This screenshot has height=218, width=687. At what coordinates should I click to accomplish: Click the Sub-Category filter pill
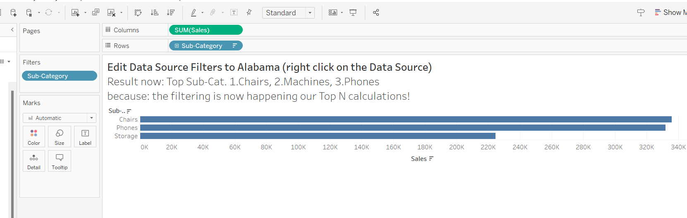click(59, 76)
